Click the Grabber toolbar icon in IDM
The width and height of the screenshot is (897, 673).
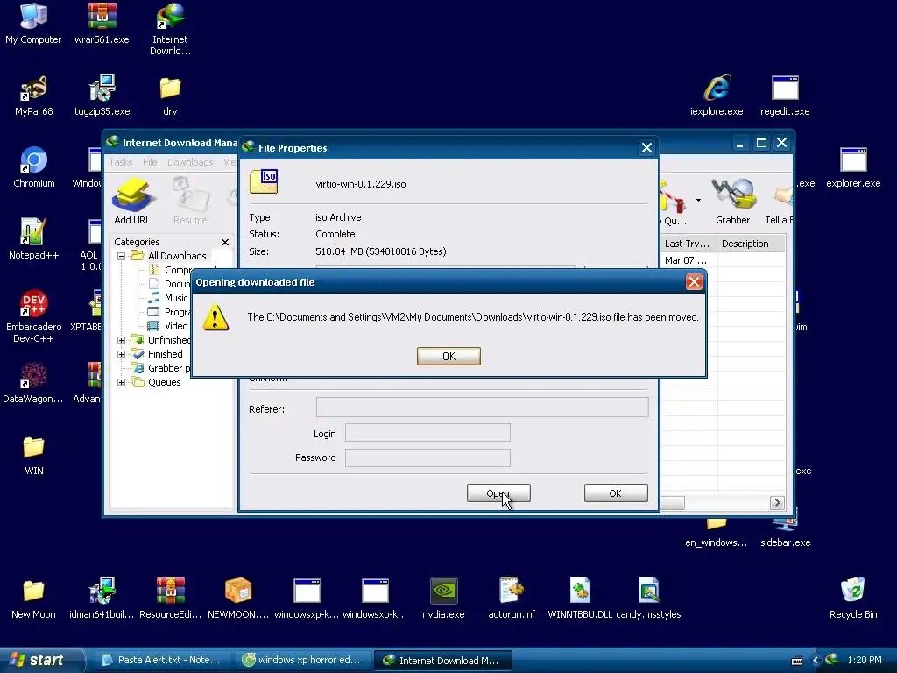coord(732,201)
